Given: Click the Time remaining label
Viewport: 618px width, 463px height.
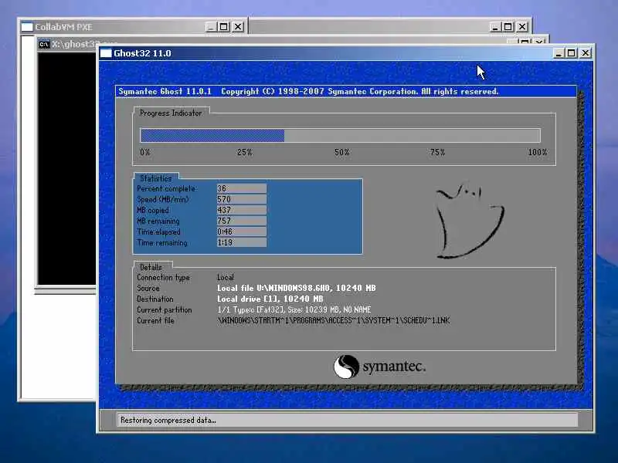Looking at the screenshot, I should pos(162,242).
